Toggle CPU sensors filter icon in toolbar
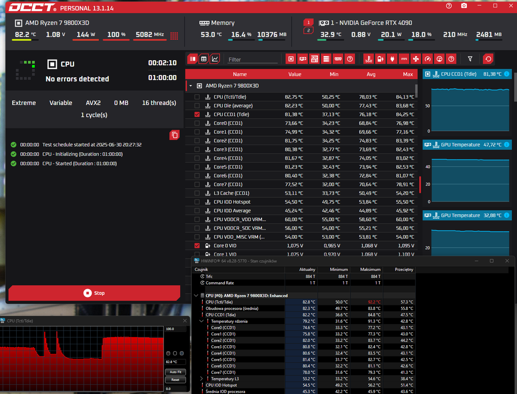The height and width of the screenshot is (394, 517). tap(291, 59)
